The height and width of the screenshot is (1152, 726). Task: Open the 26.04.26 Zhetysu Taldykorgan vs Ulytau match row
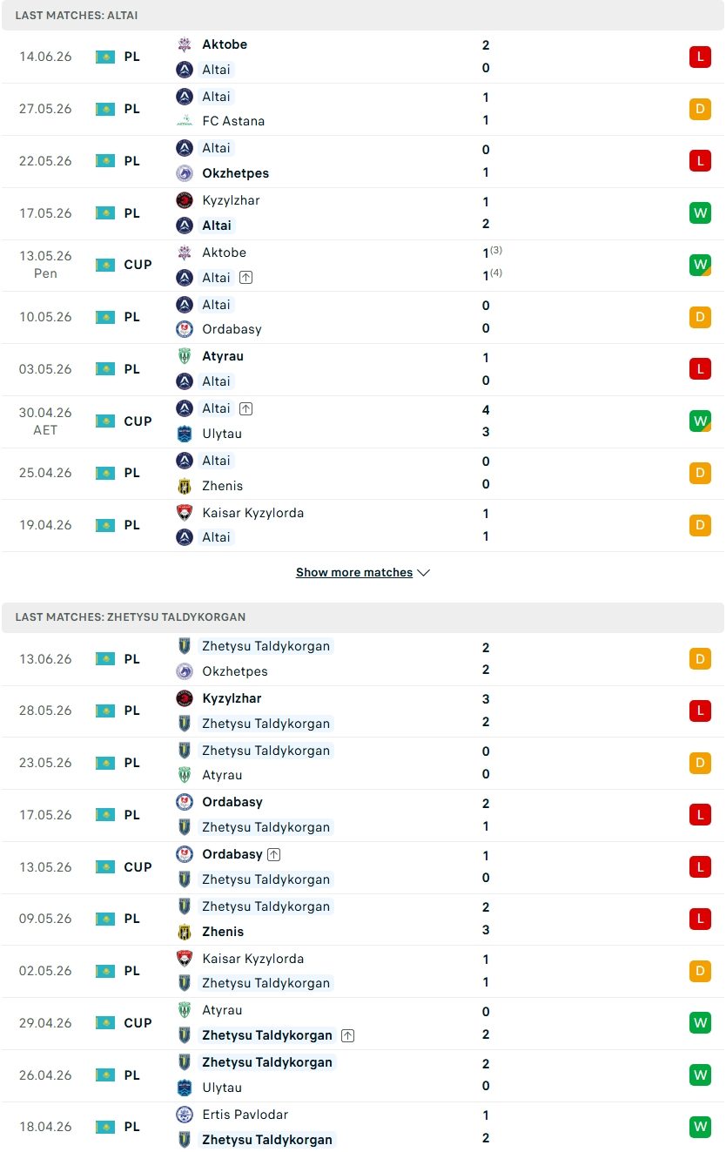[x=363, y=1075]
